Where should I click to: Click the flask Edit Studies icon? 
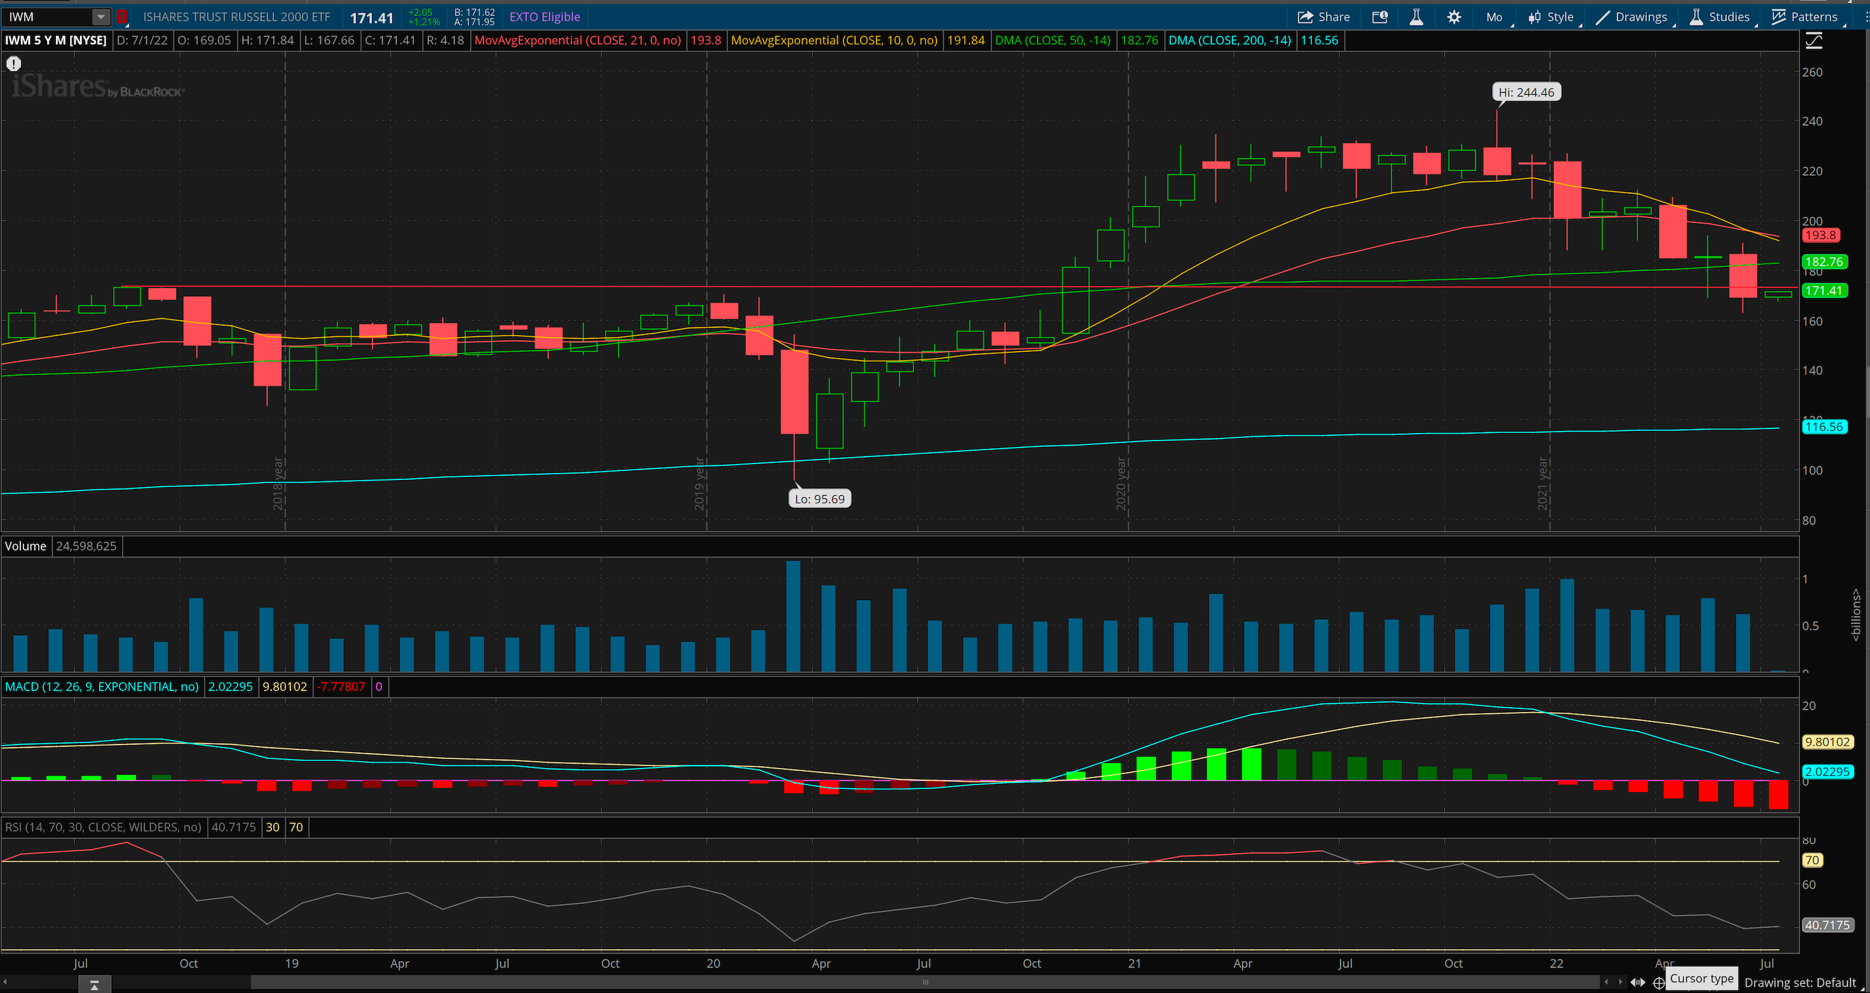point(1416,17)
